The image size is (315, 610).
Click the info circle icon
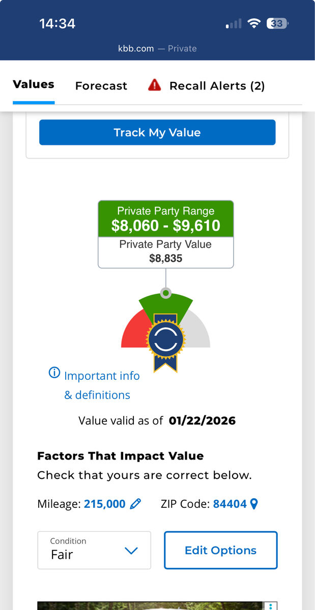[54, 373]
